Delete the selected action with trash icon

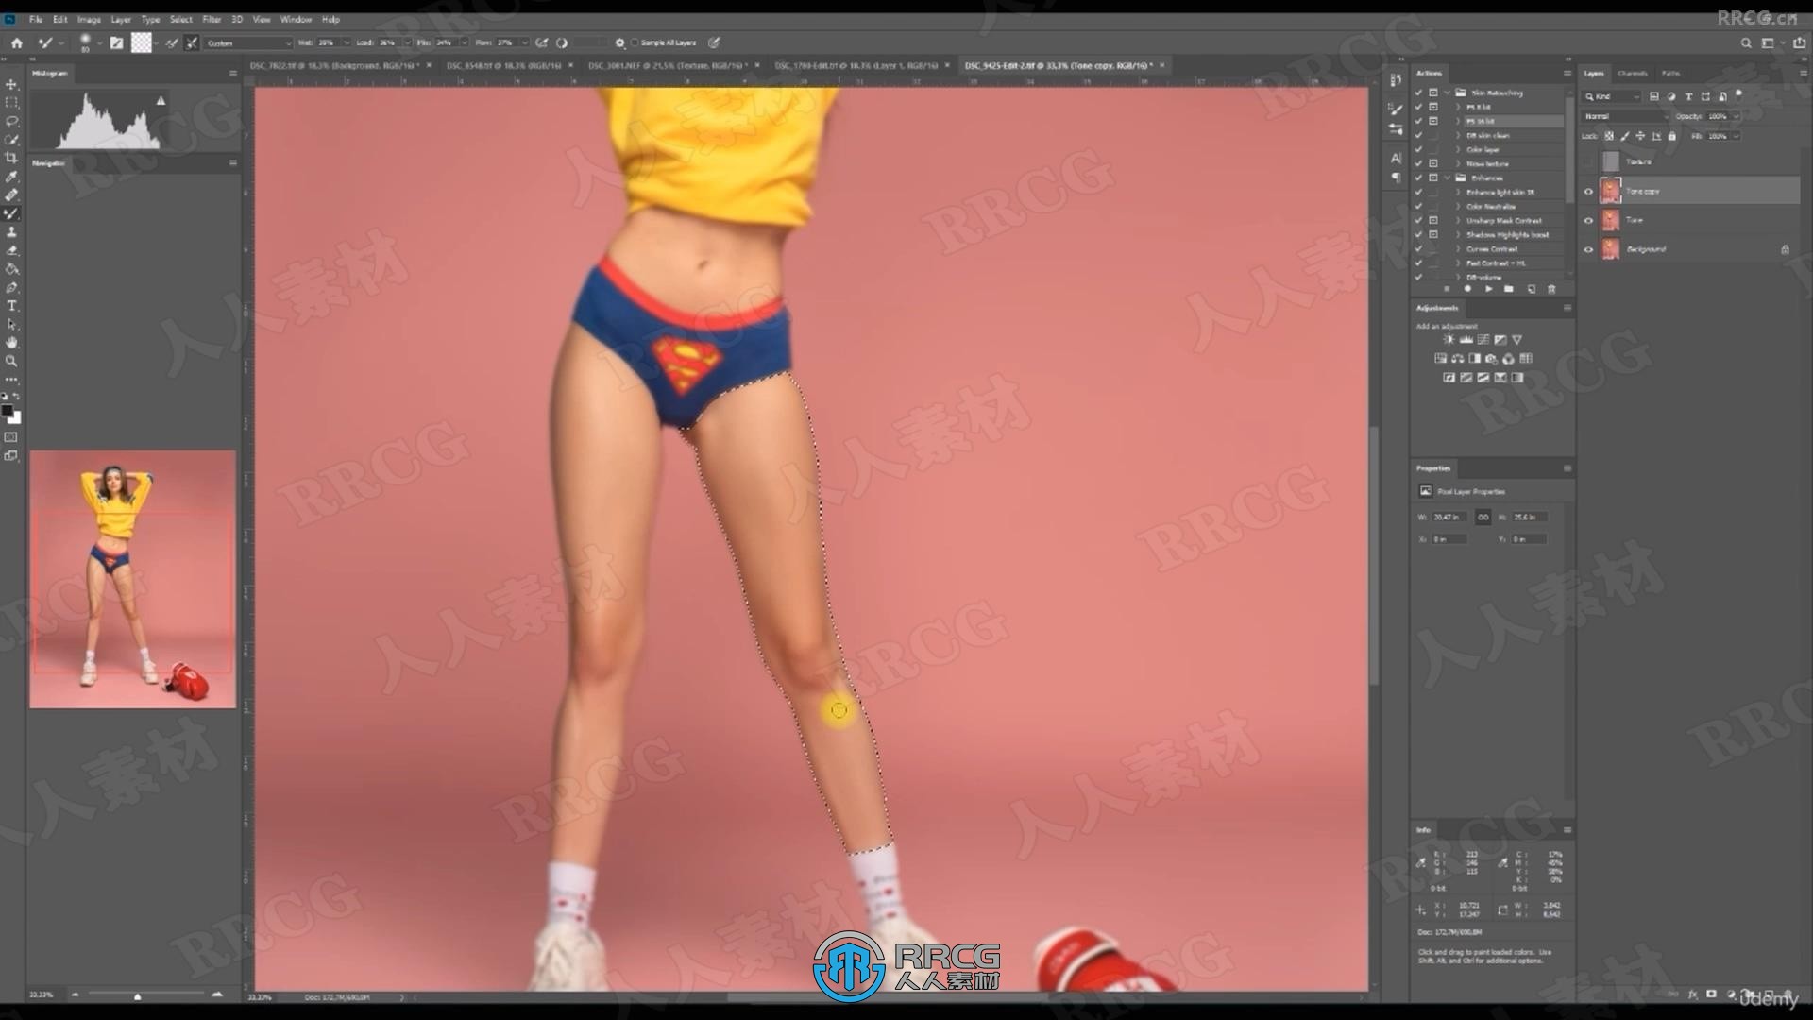point(1551,289)
